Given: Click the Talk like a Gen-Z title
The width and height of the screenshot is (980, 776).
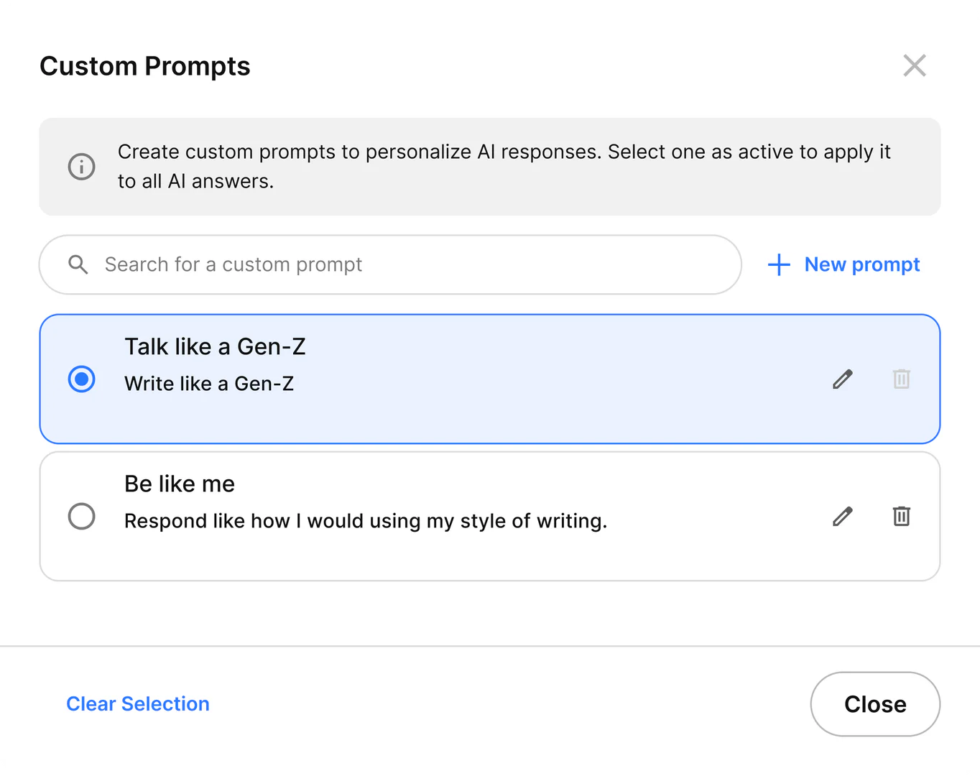Looking at the screenshot, I should tap(215, 346).
